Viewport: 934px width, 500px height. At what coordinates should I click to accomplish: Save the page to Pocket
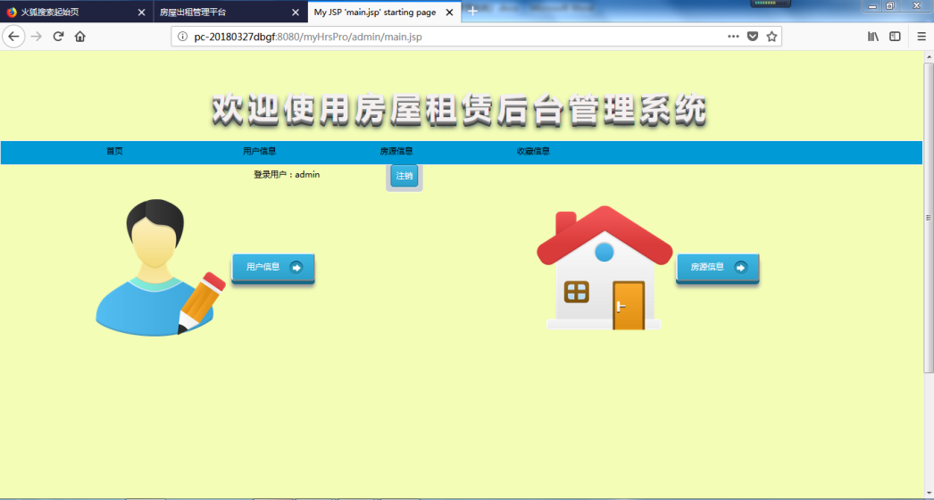753,37
